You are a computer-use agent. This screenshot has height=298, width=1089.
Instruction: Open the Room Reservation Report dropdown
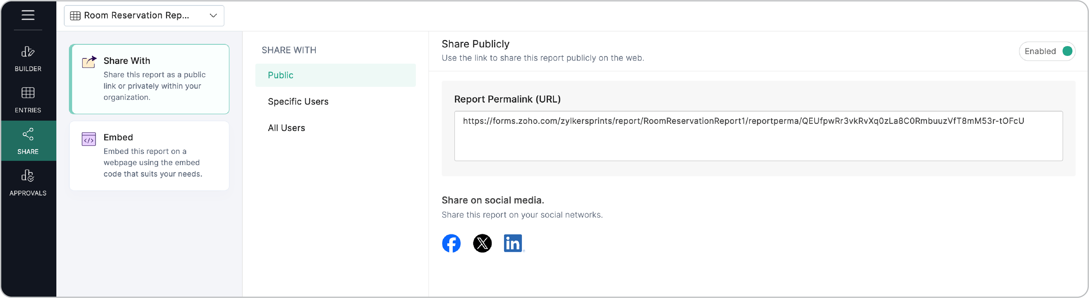[x=144, y=16]
